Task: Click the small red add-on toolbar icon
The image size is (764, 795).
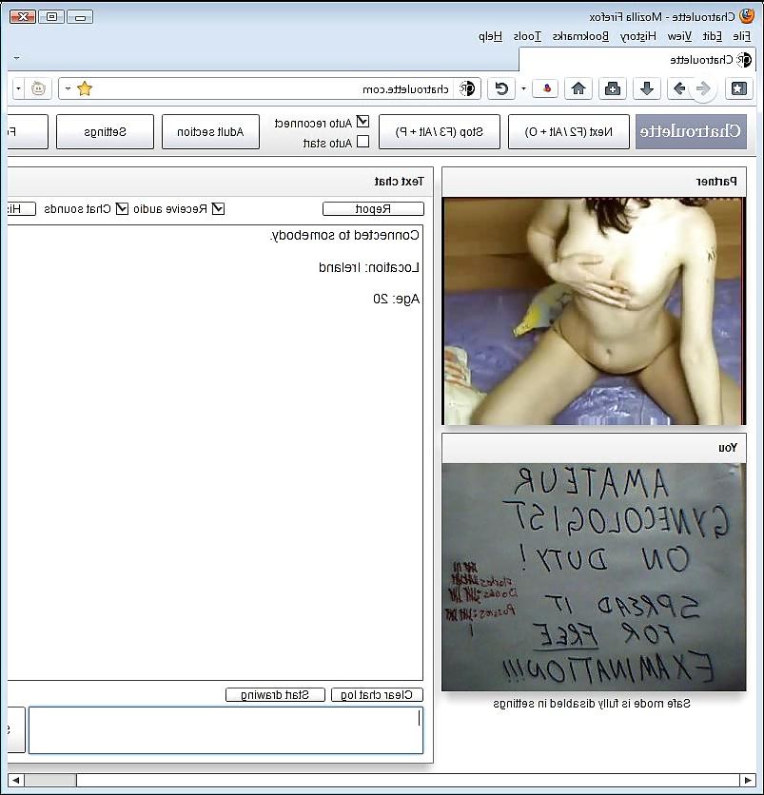Action: 547,88
